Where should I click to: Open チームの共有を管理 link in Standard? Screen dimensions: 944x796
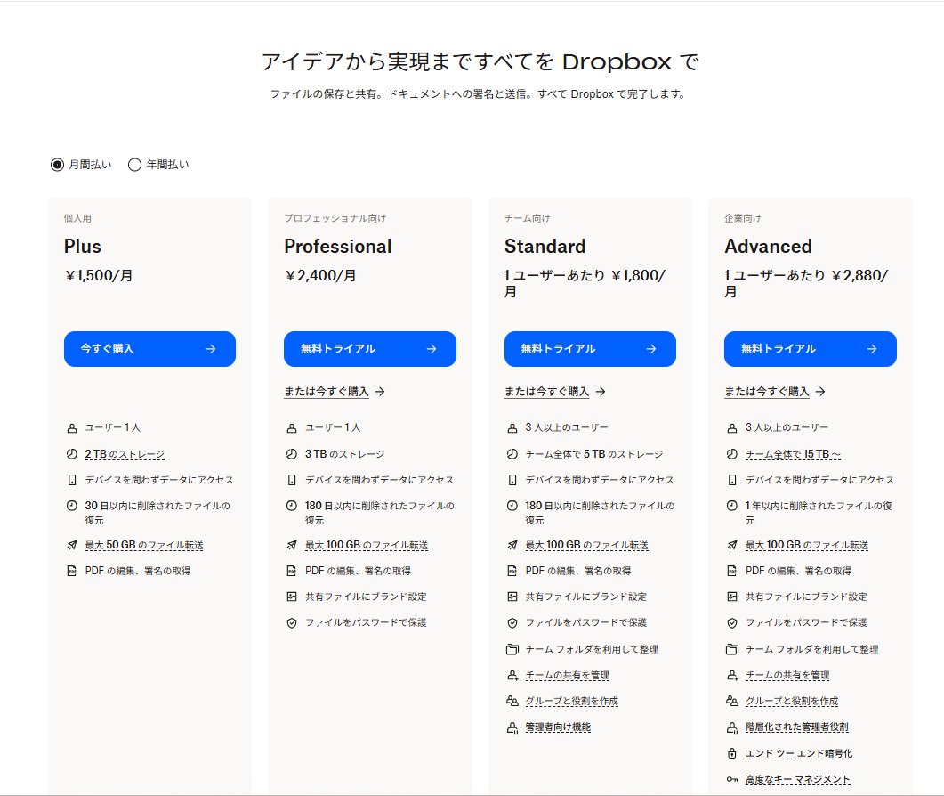pyautogui.click(x=568, y=676)
